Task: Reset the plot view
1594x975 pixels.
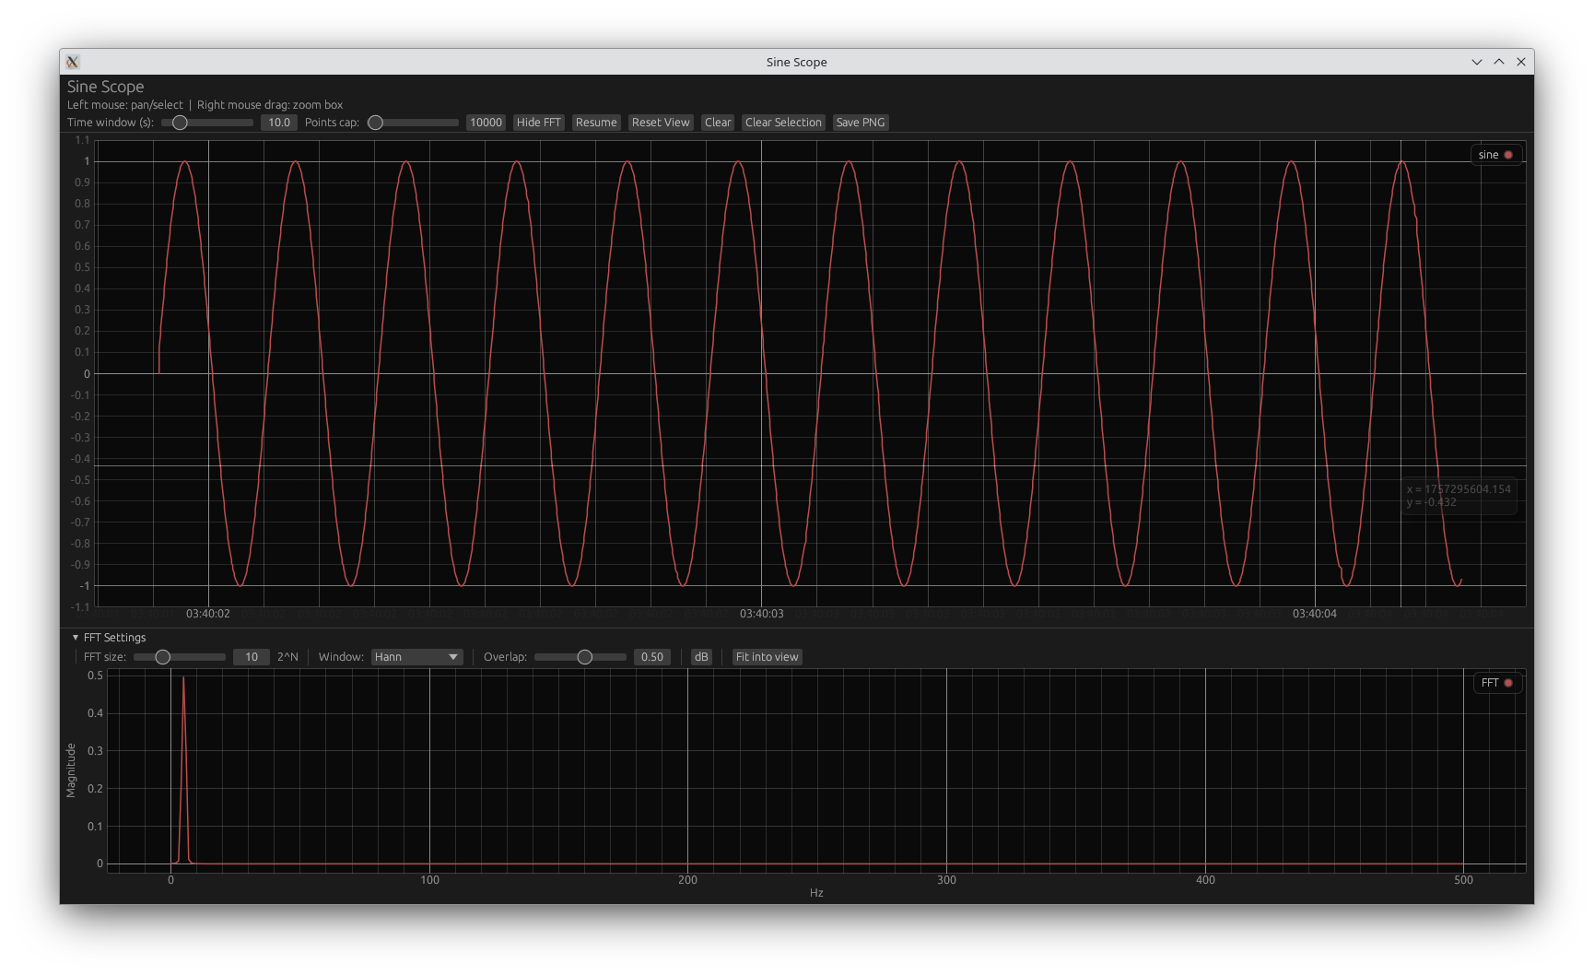Action: (660, 122)
